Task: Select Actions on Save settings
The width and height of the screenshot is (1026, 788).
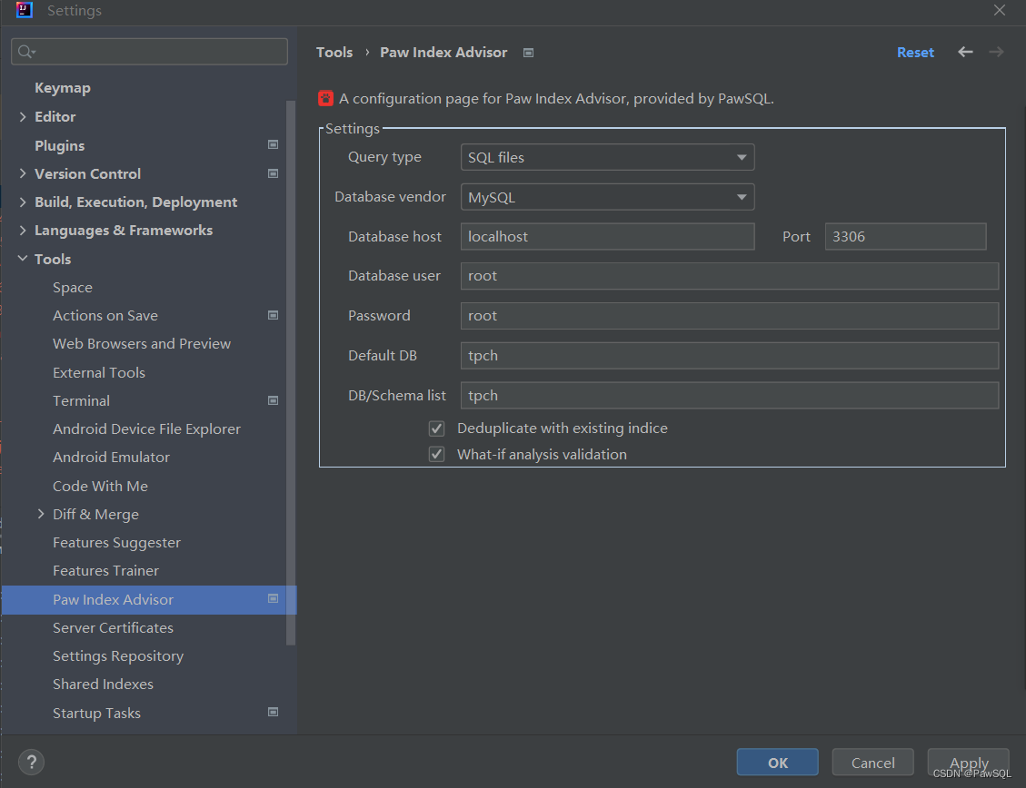Action: click(x=105, y=316)
